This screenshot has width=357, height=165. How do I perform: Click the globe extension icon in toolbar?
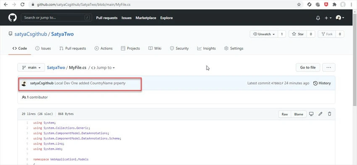318,5
